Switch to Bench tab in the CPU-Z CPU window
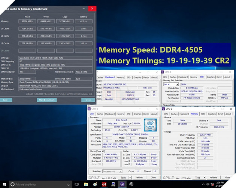This screenshot has width=236, height=188. 146,114
